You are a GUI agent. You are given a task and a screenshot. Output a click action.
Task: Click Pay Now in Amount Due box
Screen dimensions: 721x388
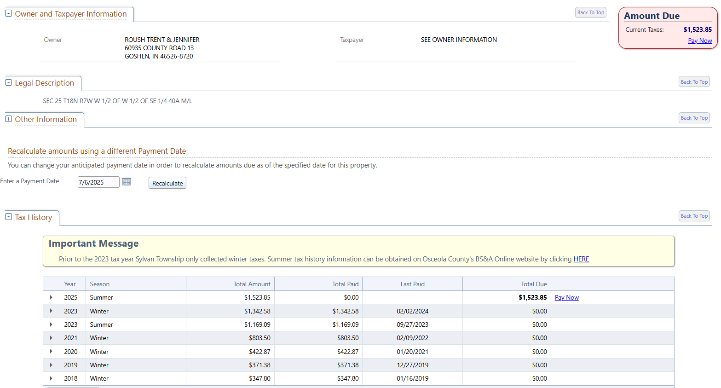(x=699, y=41)
